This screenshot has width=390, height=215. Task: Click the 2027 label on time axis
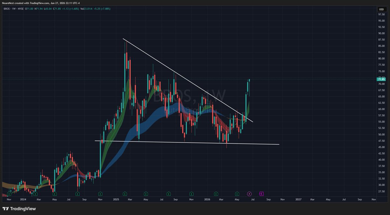(x=298, y=200)
